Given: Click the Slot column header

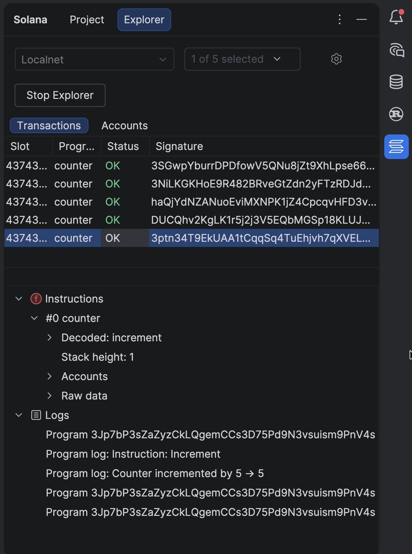Looking at the screenshot, I should pyautogui.click(x=28, y=146).
